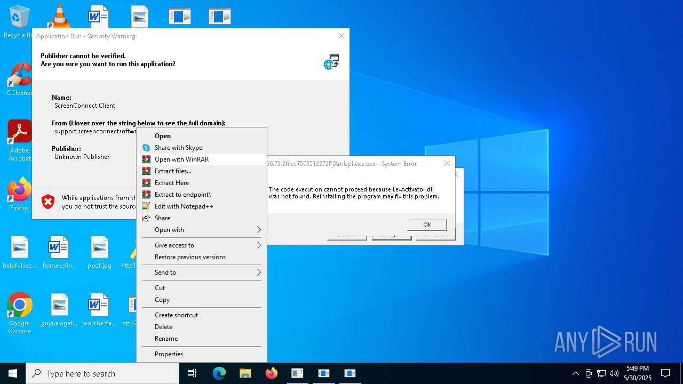Click red shield warning icon
Screen dimensions: 683x384
(x=48, y=202)
